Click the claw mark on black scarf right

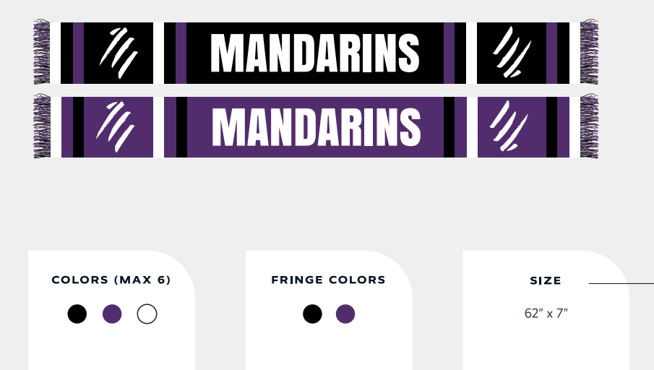tap(512, 52)
